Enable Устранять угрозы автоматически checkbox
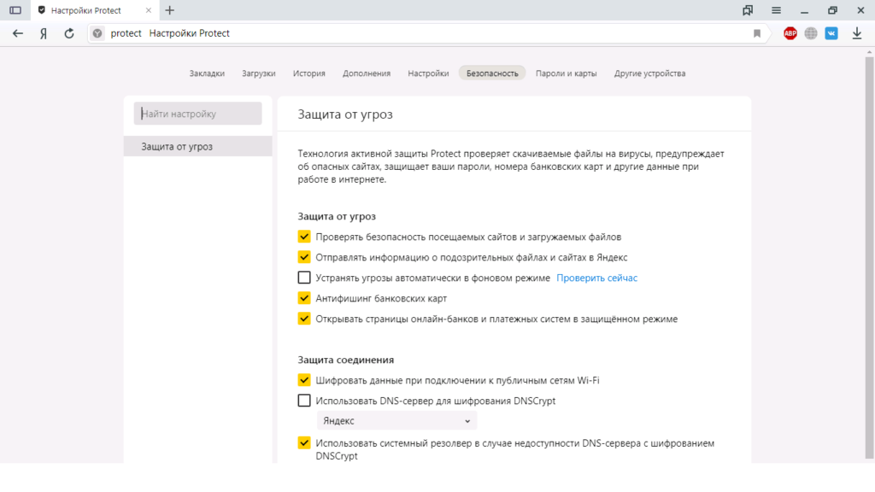875x492 pixels. click(x=304, y=278)
